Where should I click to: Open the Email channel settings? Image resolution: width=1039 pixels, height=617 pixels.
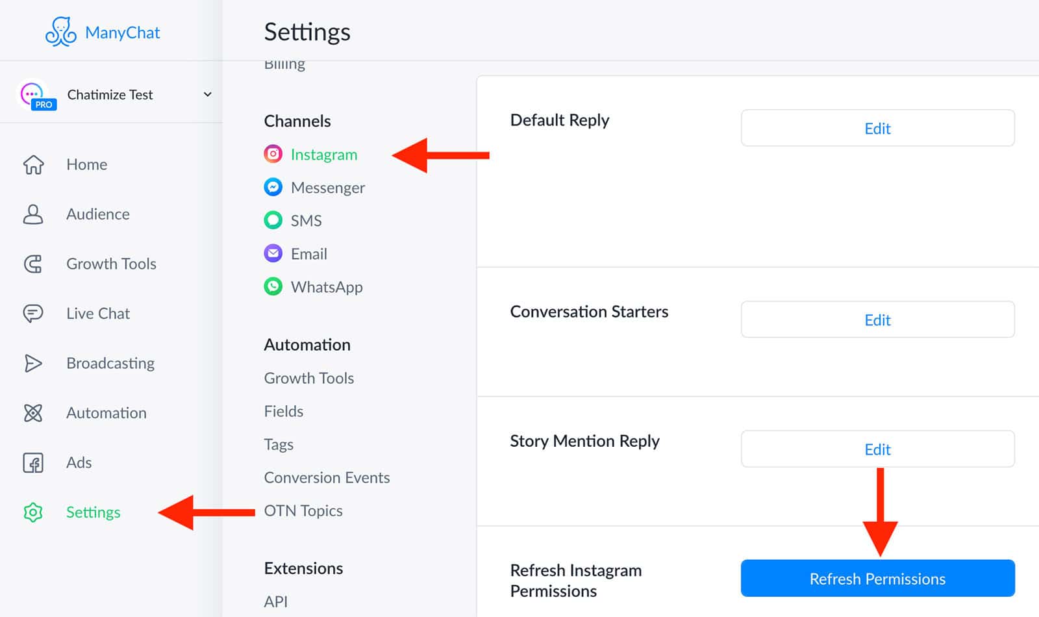(x=295, y=254)
